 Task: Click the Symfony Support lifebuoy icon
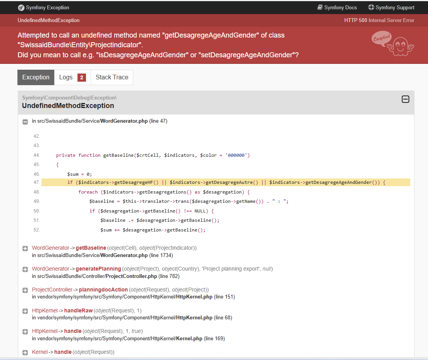(371, 7)
